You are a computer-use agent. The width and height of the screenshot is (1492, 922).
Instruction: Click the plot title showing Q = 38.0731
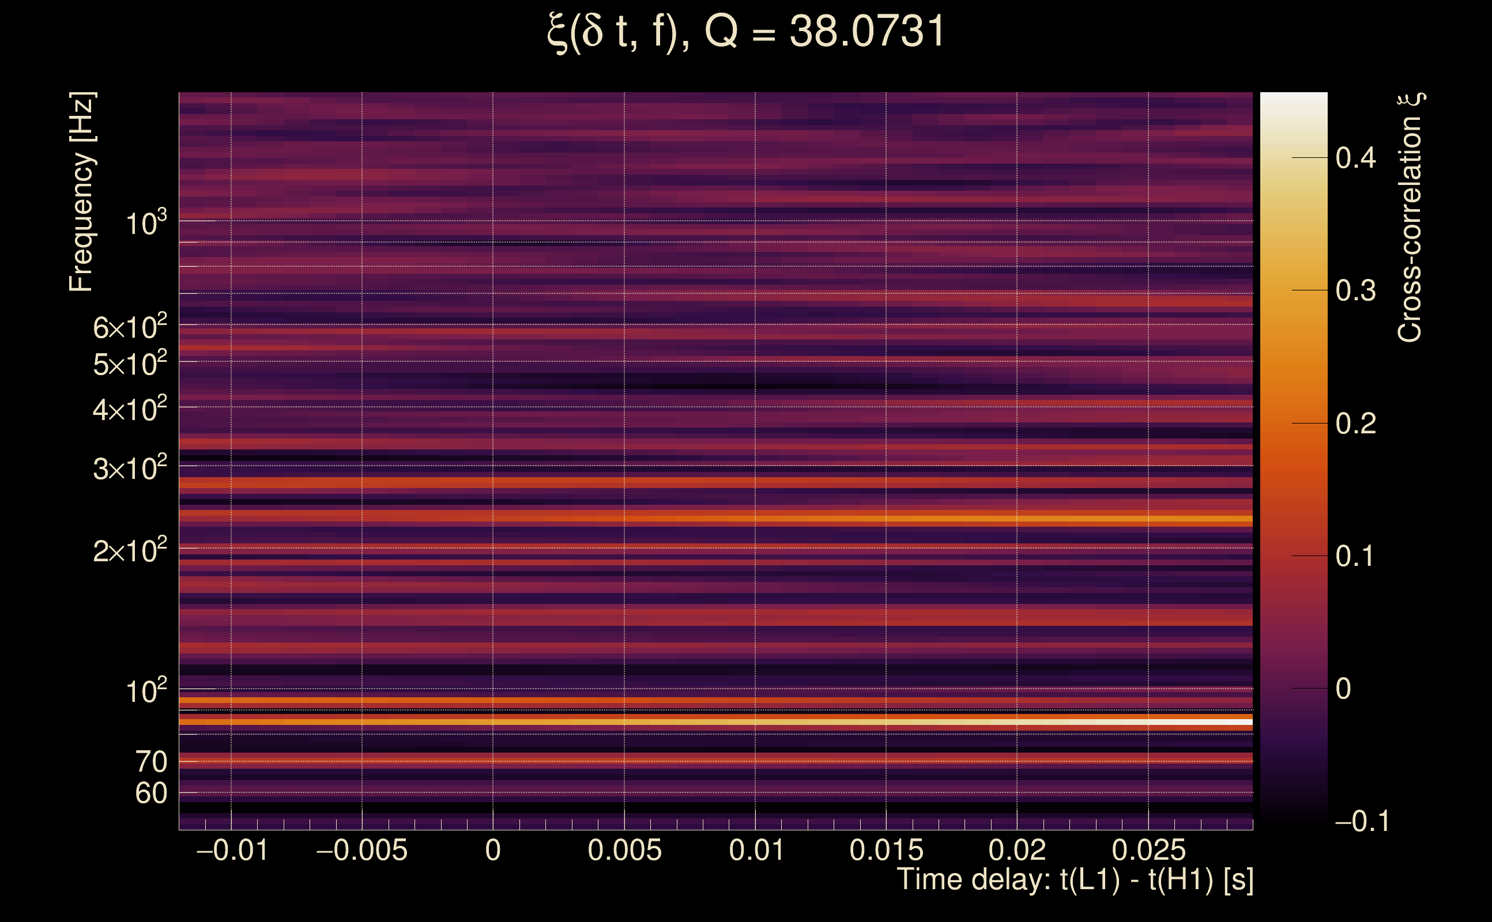[745, 32]
